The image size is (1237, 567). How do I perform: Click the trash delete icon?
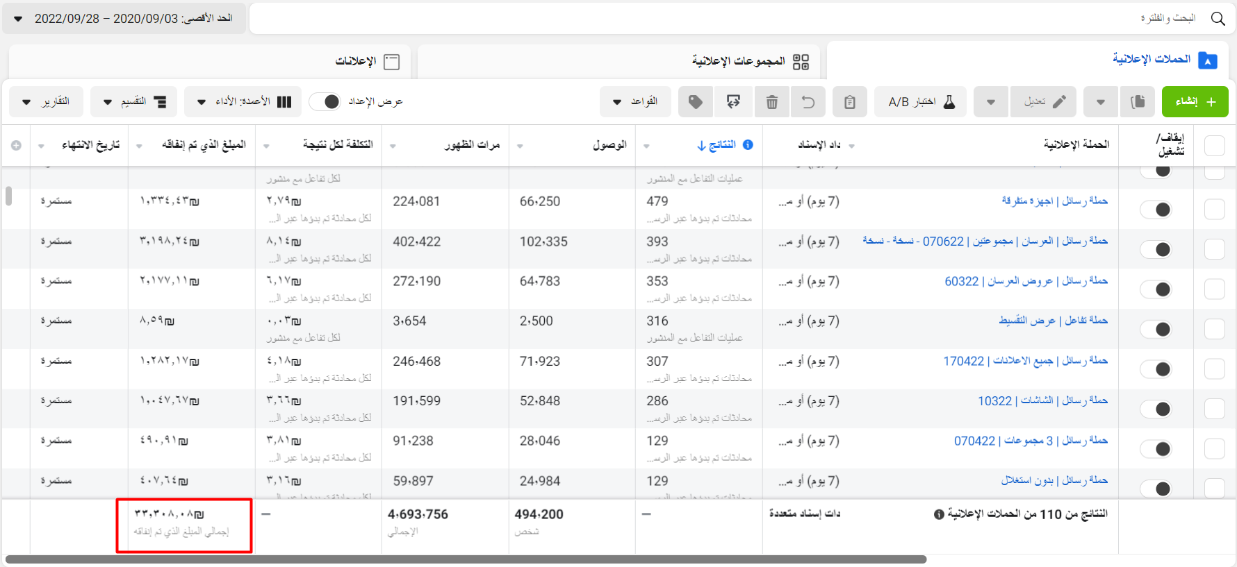pos(771,102)
